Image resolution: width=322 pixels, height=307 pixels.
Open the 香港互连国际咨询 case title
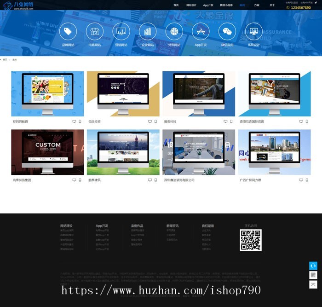252,122
